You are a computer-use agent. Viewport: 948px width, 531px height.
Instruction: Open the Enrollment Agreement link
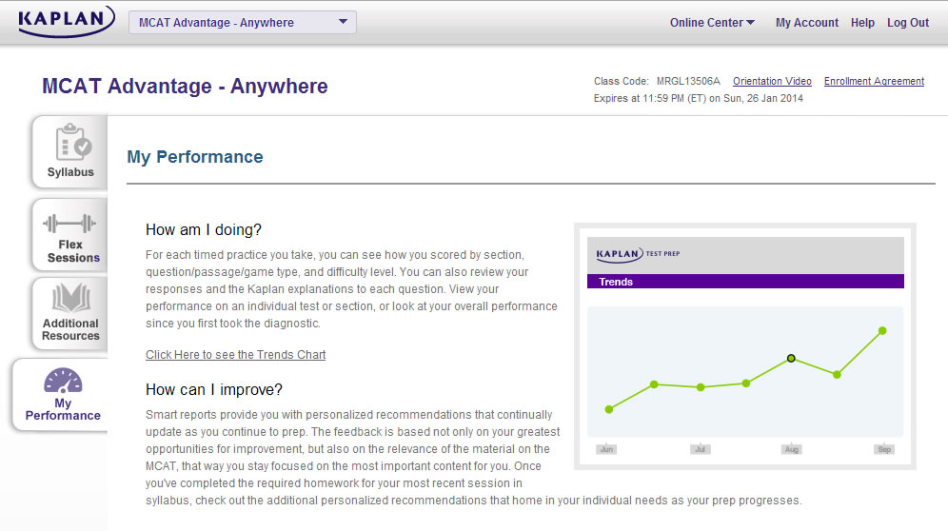point(874,81)
